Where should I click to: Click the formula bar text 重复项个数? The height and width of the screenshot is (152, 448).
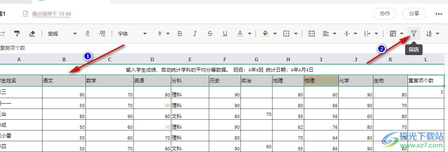click(13, 48)
